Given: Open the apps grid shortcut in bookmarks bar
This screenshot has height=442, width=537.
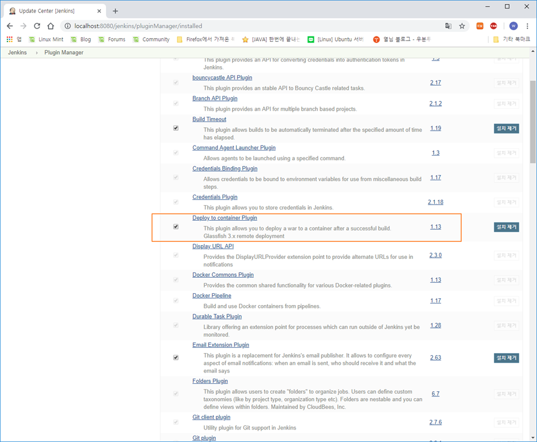Looking at the screenshot, I should pyautogui.click(x=10, y=39).
